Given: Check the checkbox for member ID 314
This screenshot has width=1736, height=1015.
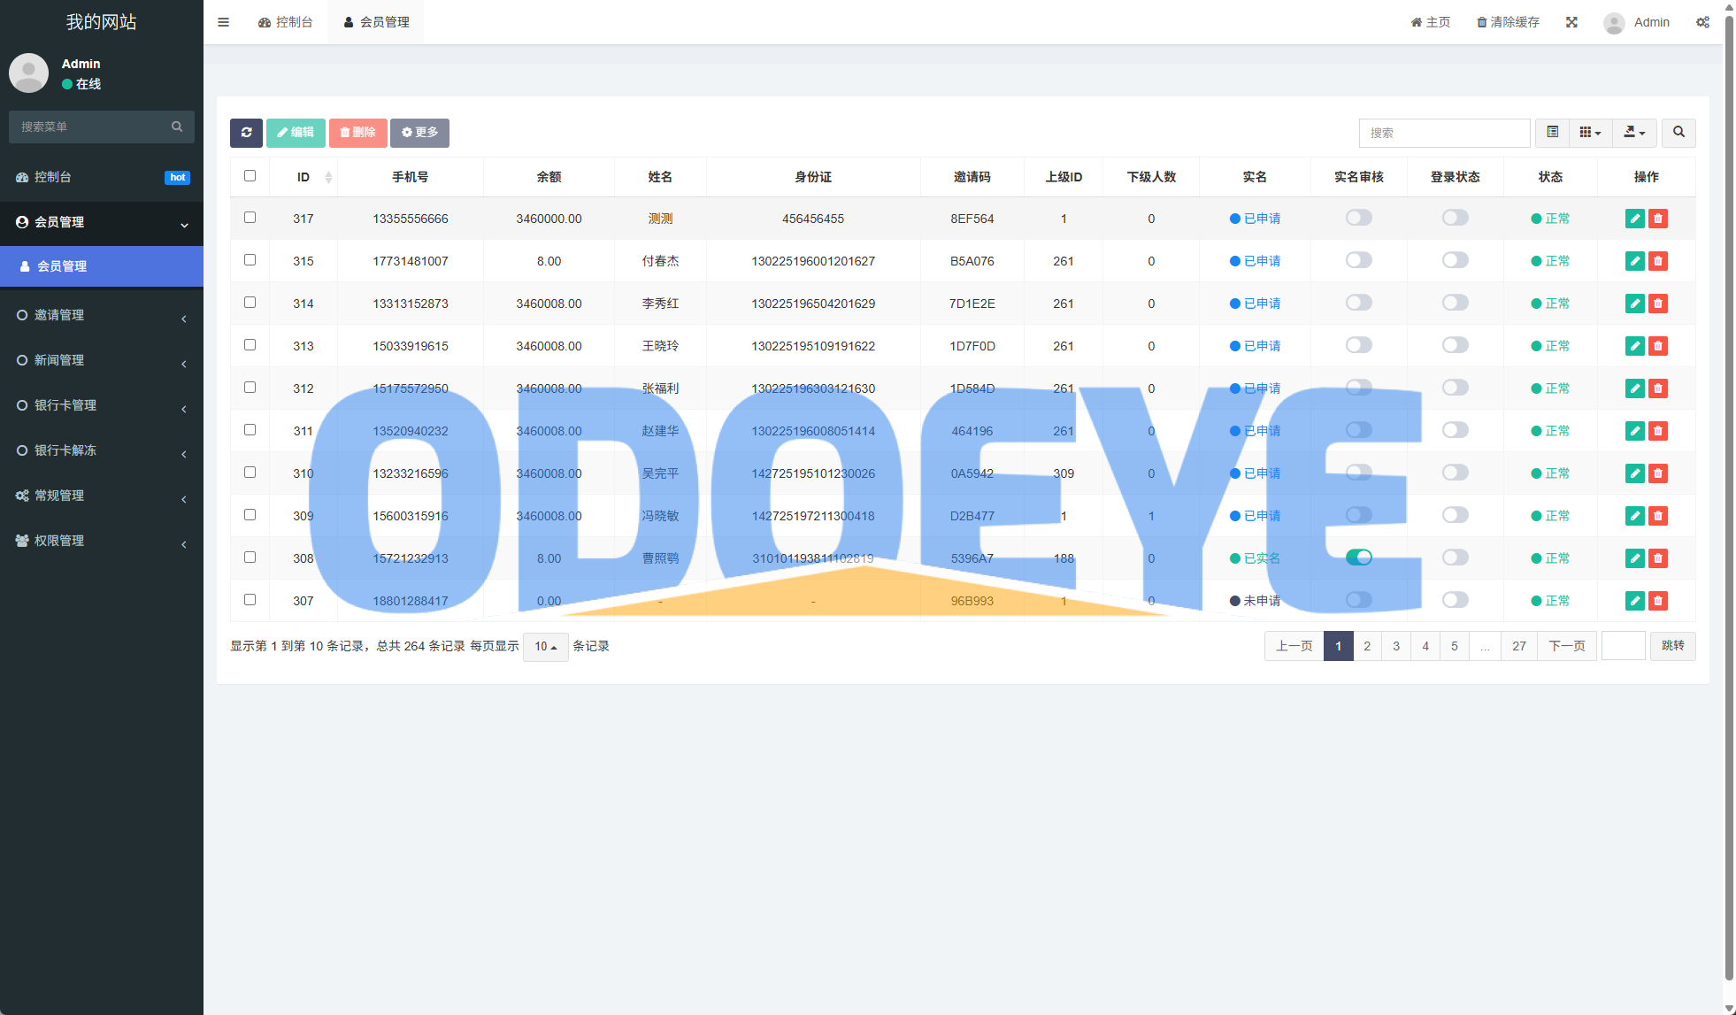Looking at the screenshot, I should click(250, 303).
